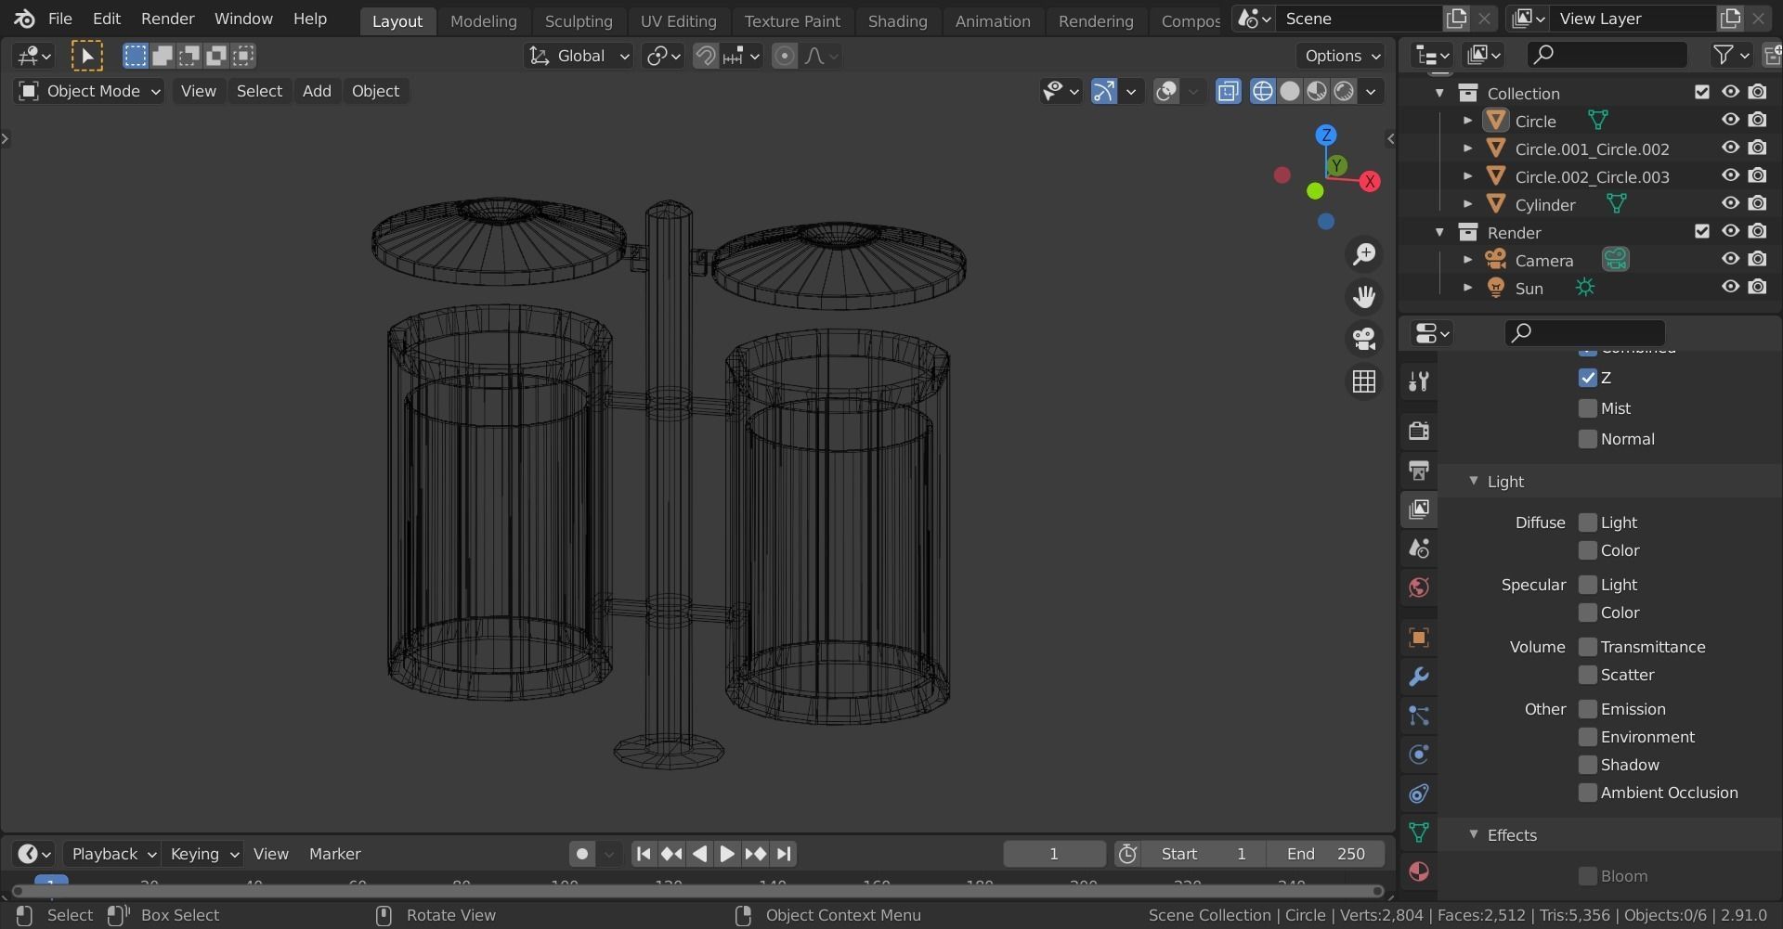Enable the Emission pass checkbox
The height and width of the screenshot is (929, 1783).
coord(1587,709)
